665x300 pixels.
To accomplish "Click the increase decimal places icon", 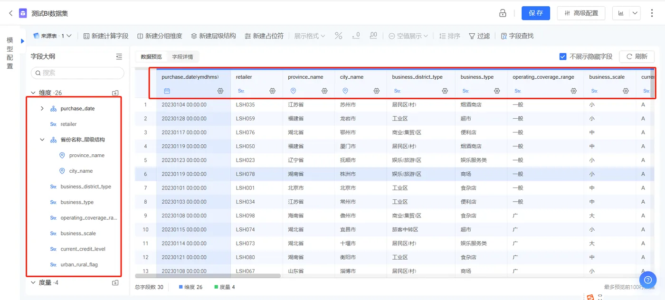I will coord(373,36).
